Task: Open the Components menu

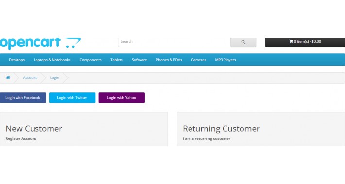Action: [x=90, y=60]
